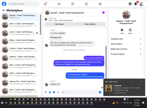Open the Main conversation
The image size is (147, 108).
[x=20, y=66]
